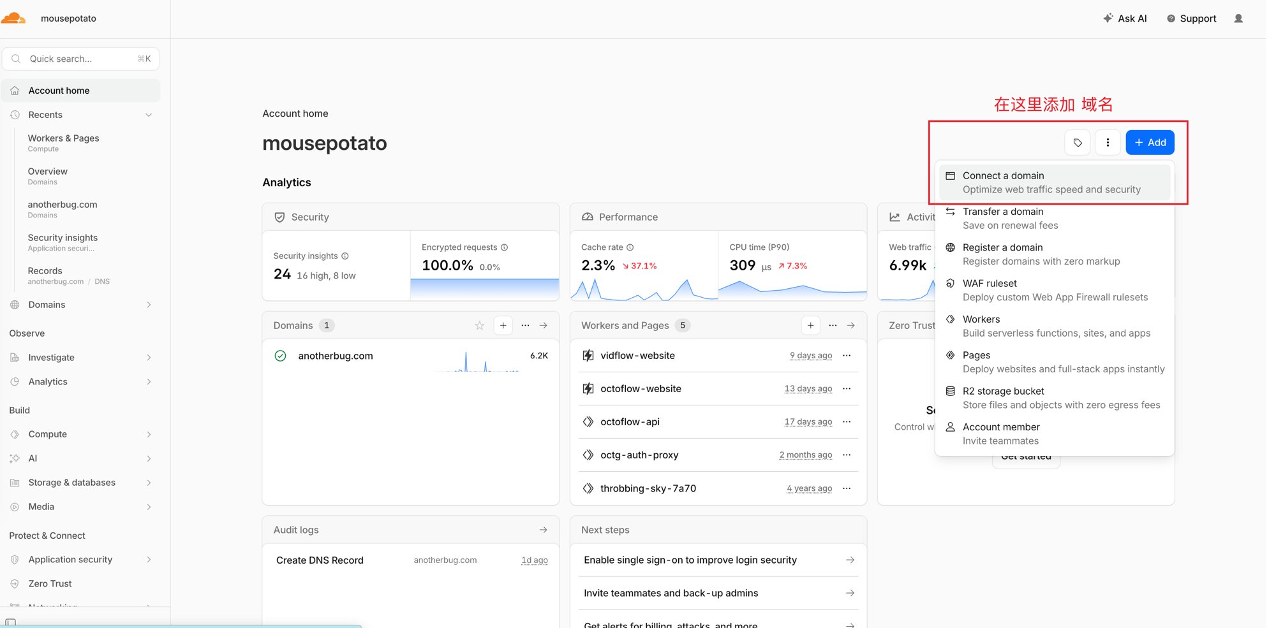Click arrow on Enable single sign-on row

coord(850,560)
